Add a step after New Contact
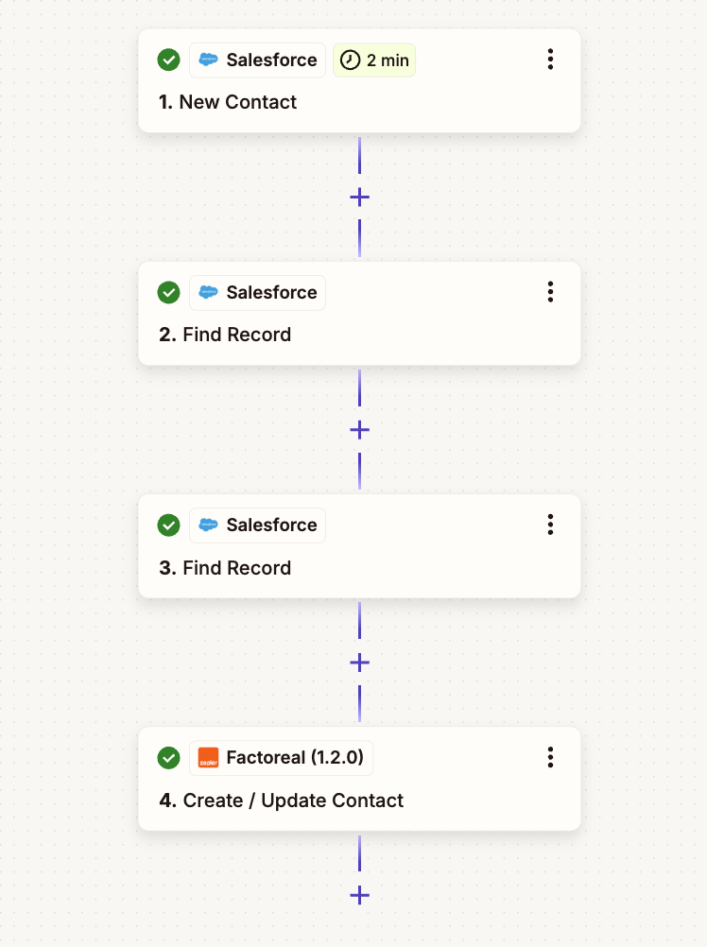 pos(359,197)
